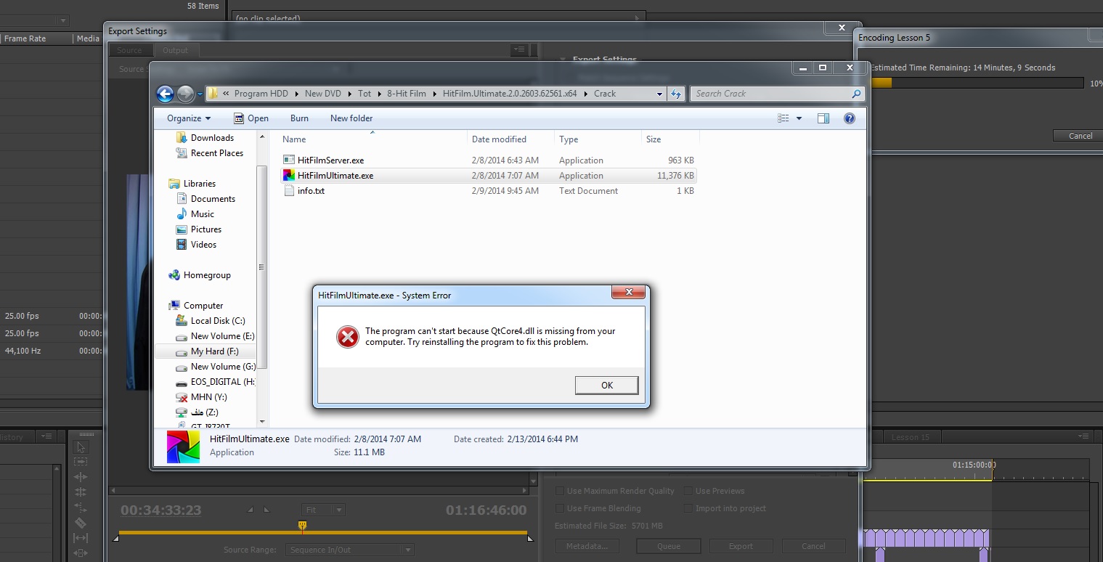This screenshot has width=1103, height=562.
Task: Enable the Import into project checkbox
Action: [x=688, y=508]
